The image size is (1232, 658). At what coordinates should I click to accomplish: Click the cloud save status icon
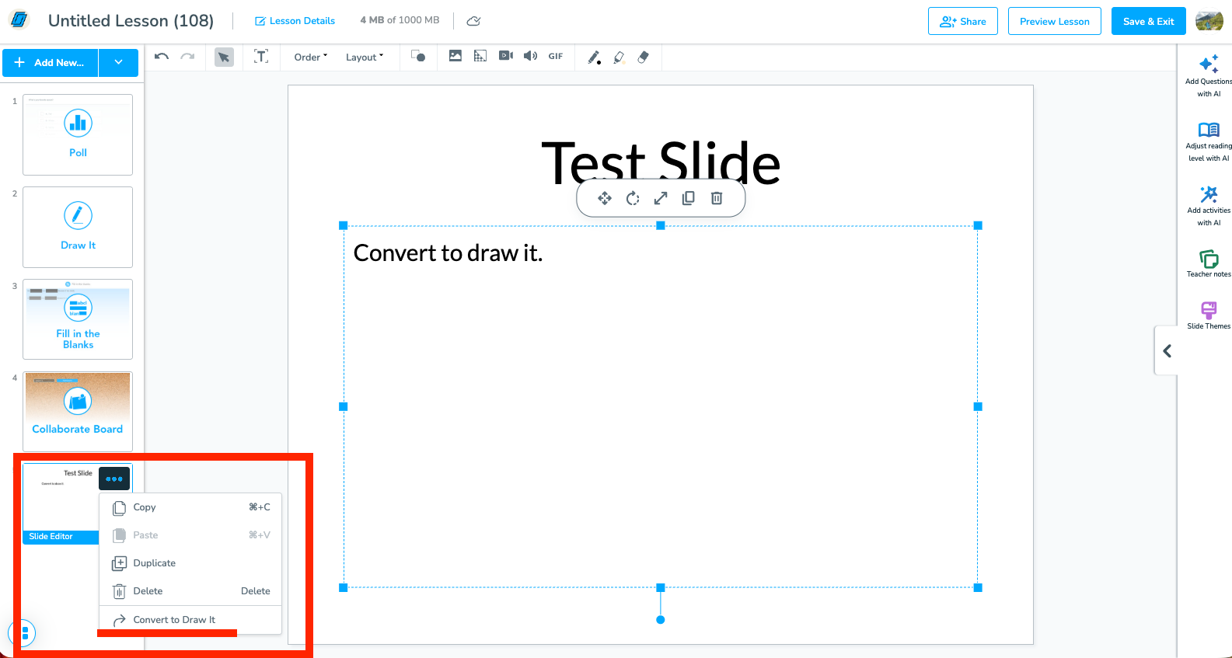[473, 21]
